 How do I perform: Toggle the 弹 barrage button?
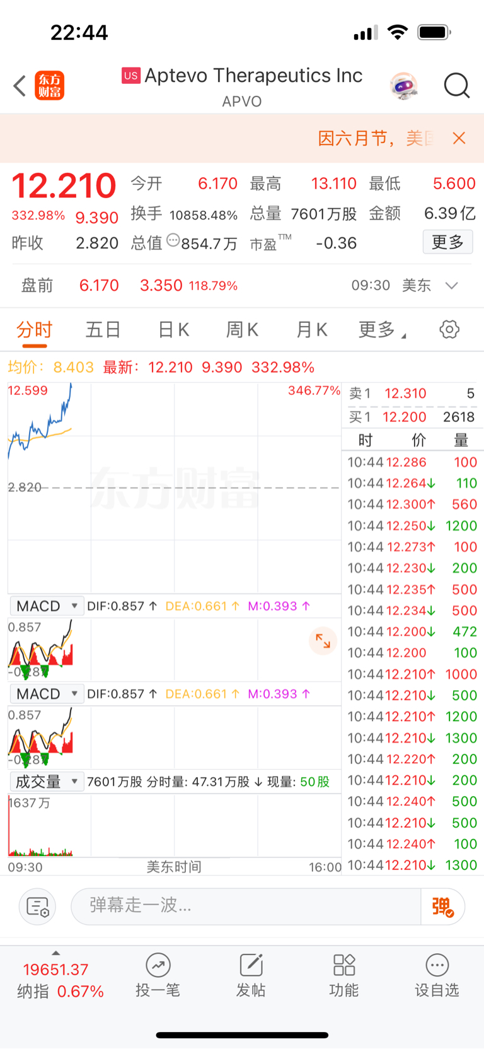click(443, 906)
